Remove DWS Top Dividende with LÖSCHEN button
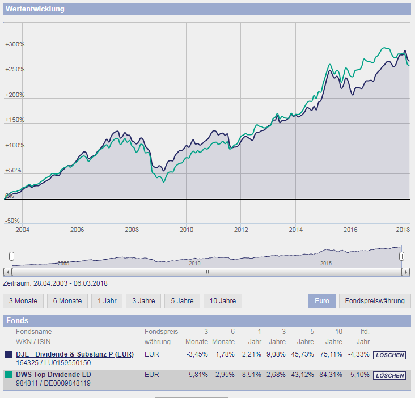The width and height of the screenshot is (415, 398). [389, 375]
